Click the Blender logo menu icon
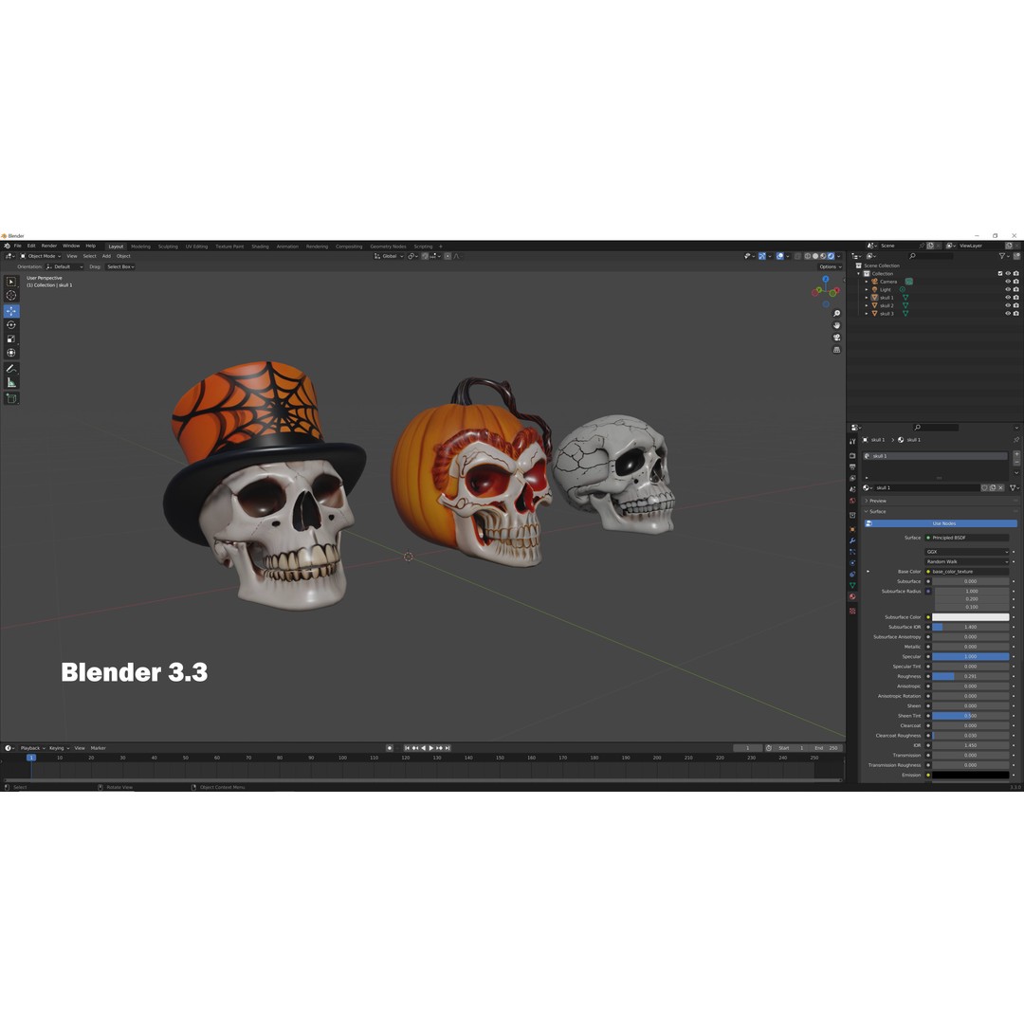Viewport: 1024px width, 1024px height. 7,247
